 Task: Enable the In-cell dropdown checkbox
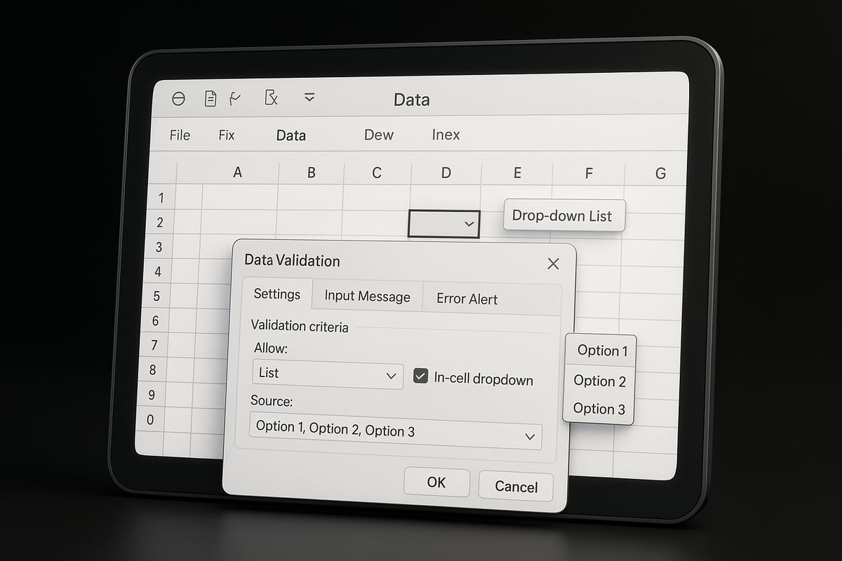coord(420,376)
